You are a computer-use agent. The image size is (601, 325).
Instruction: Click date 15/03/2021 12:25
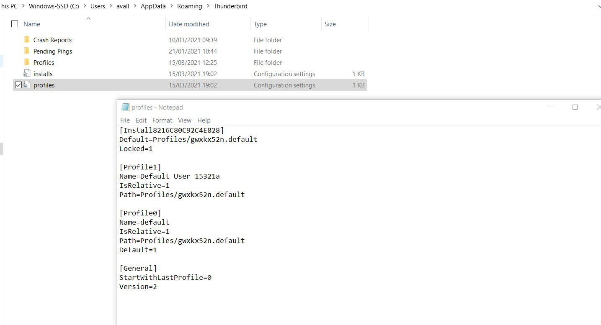(193, 62)
